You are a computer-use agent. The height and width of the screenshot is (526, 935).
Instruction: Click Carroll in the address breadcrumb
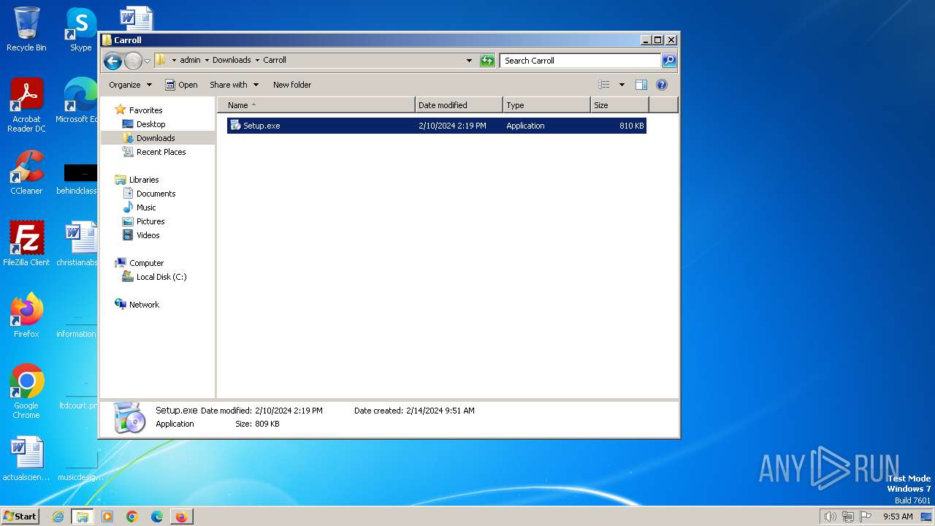[x=275, y=61]
